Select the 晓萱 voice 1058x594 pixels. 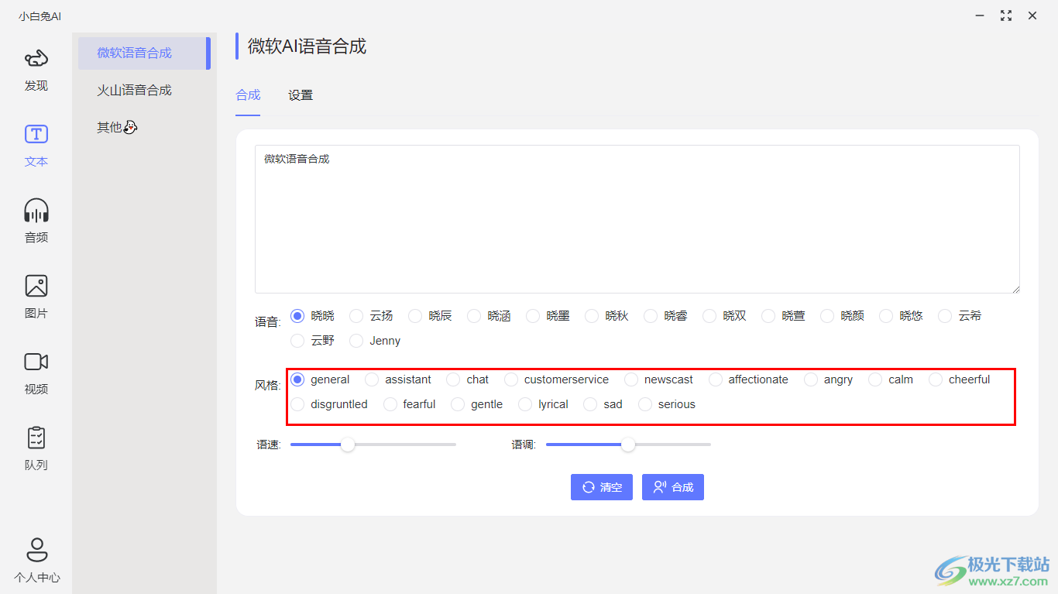(784, 316)
